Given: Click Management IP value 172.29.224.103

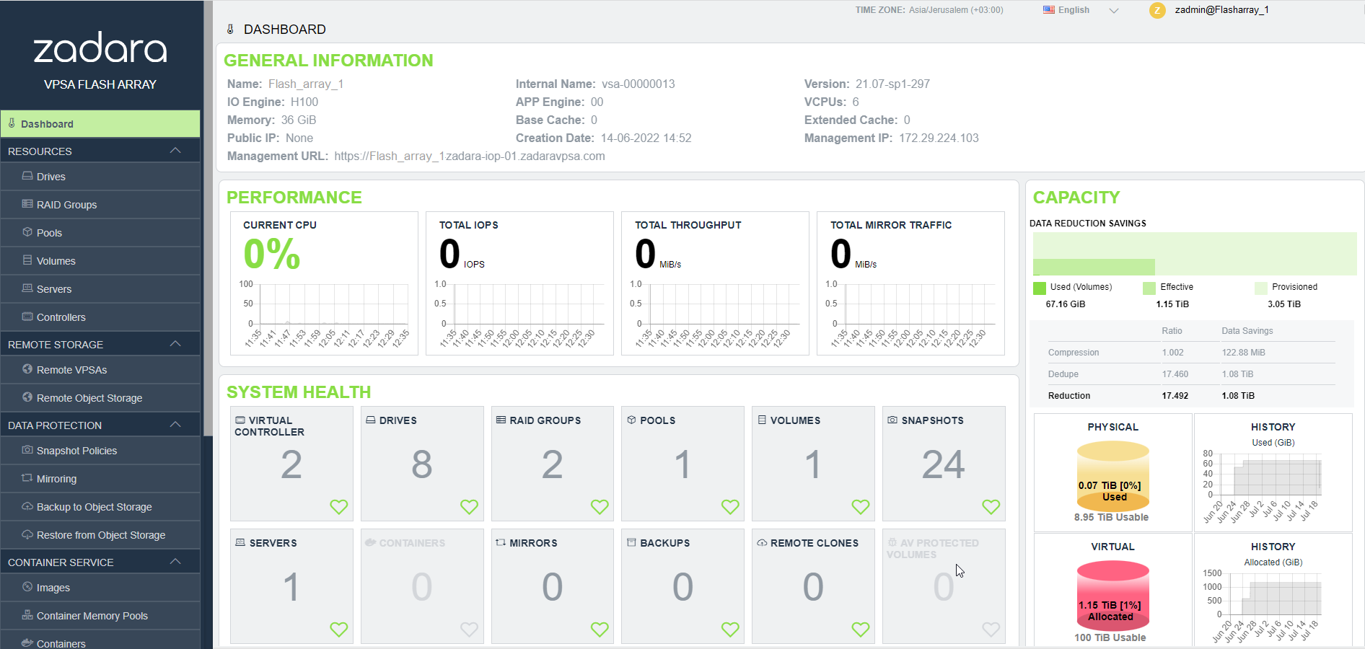Looking at the screenshot, I should click(939, 138).
